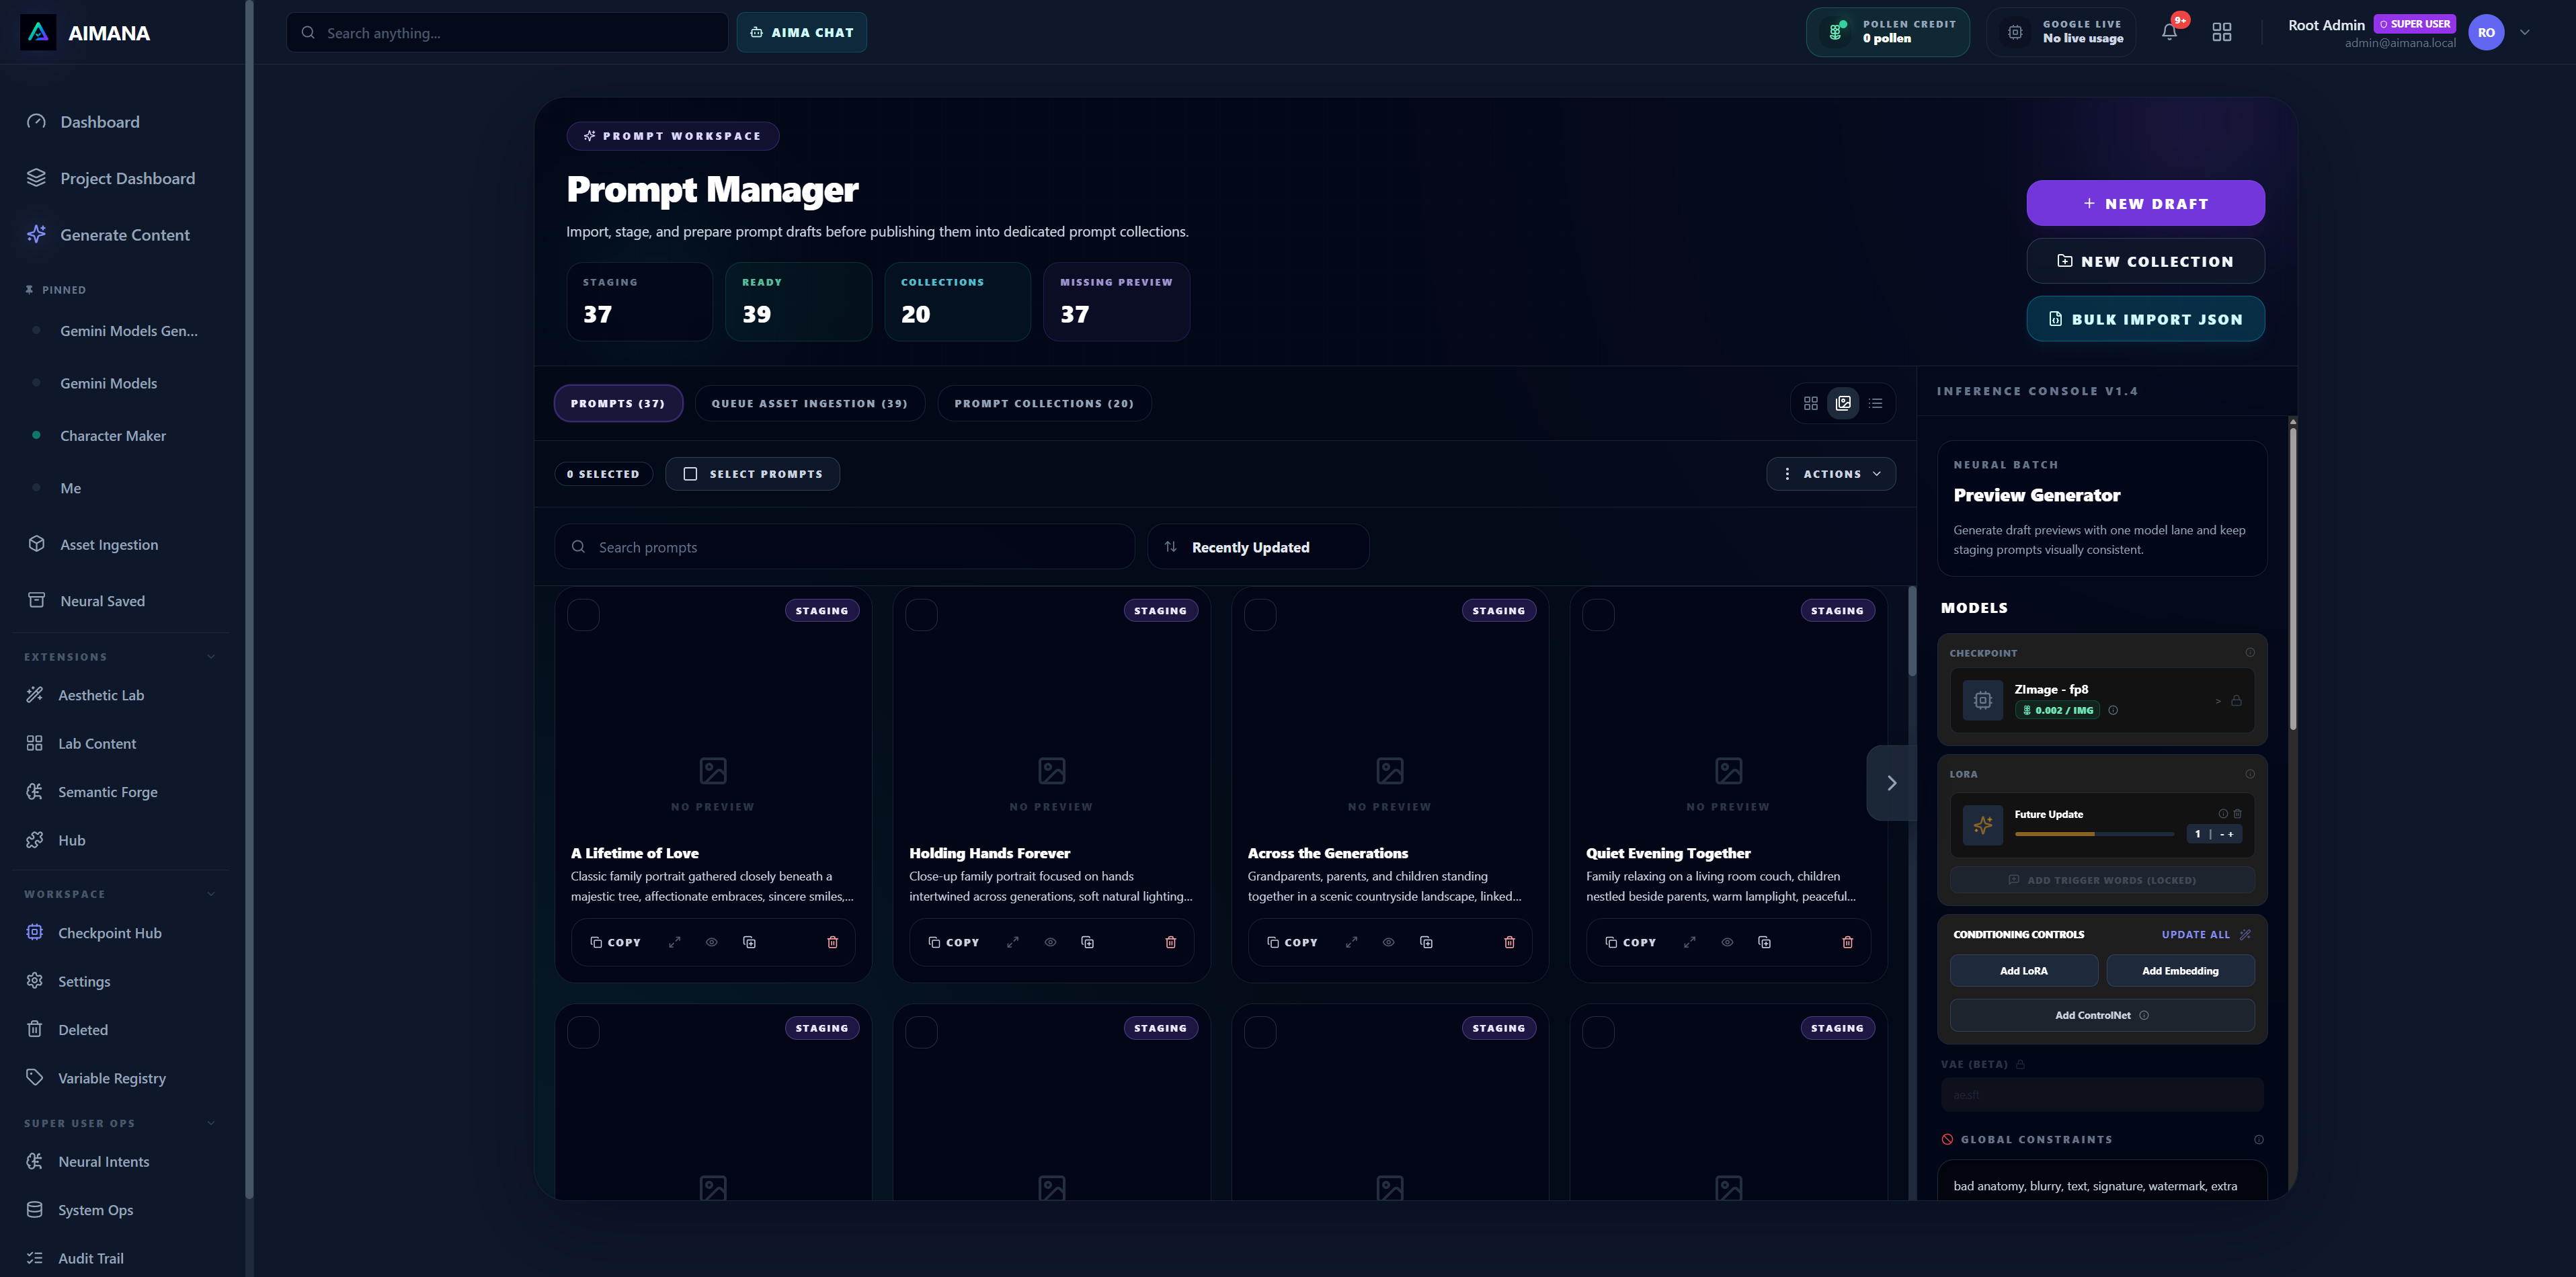Screen dimensions: 2576x1277
Task: Open Project Dashboard menu item
Action: (x=127, y=178)
